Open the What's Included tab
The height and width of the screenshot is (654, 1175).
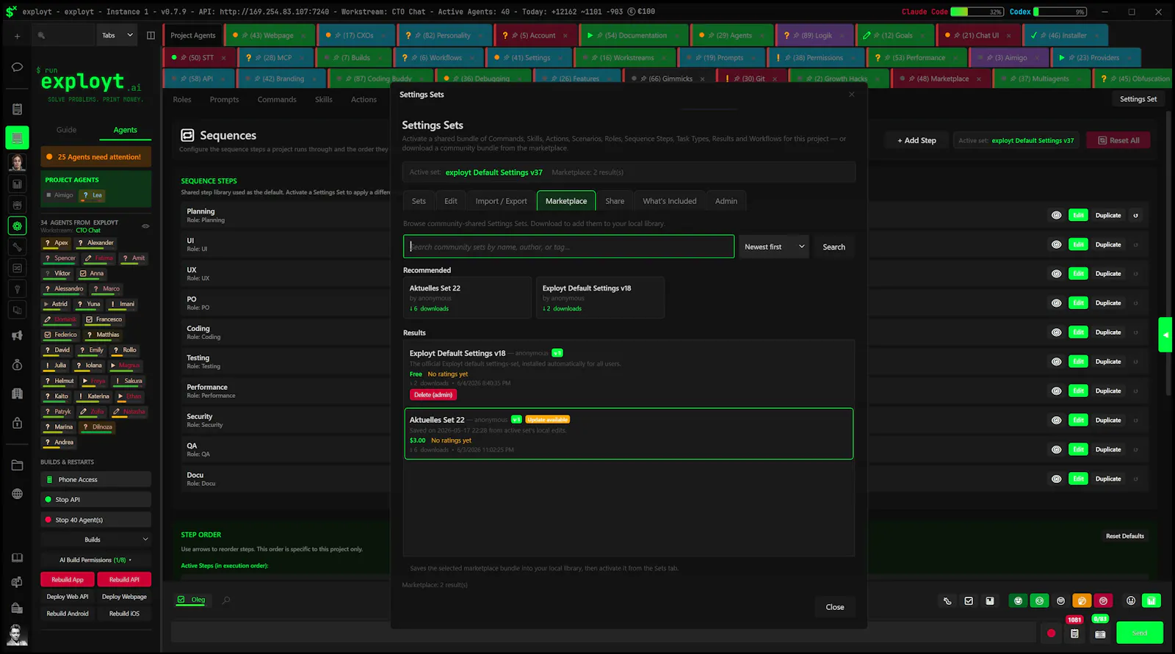point(670,201)
